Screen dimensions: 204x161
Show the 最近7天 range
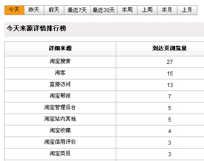77,10
